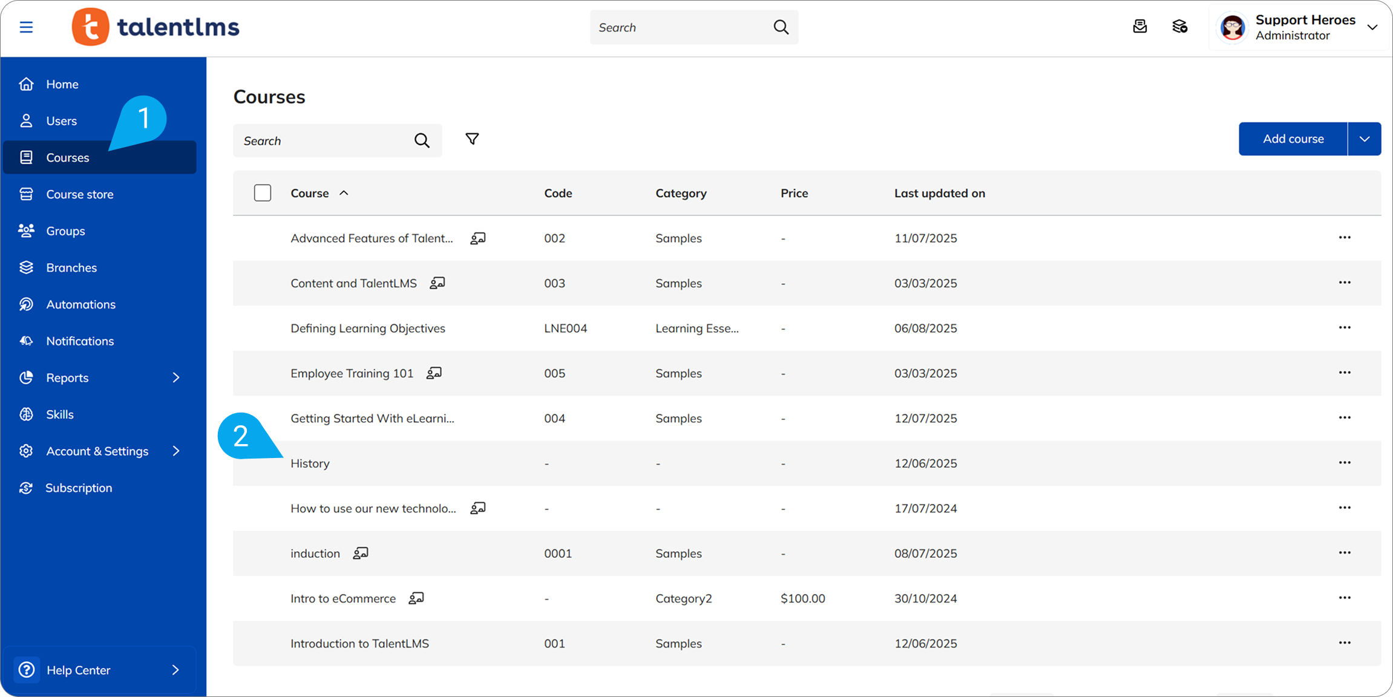Tick the select-all courses checkbox
1393x697 pixels.
(x=263, y=193)
